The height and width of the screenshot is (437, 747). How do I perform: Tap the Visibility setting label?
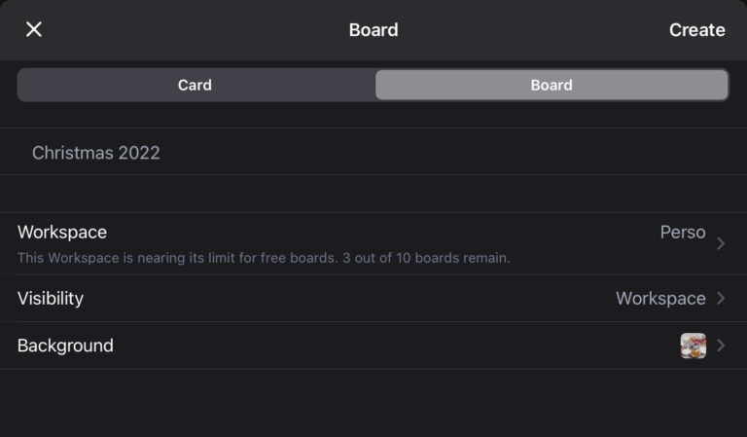pos(51,298)
